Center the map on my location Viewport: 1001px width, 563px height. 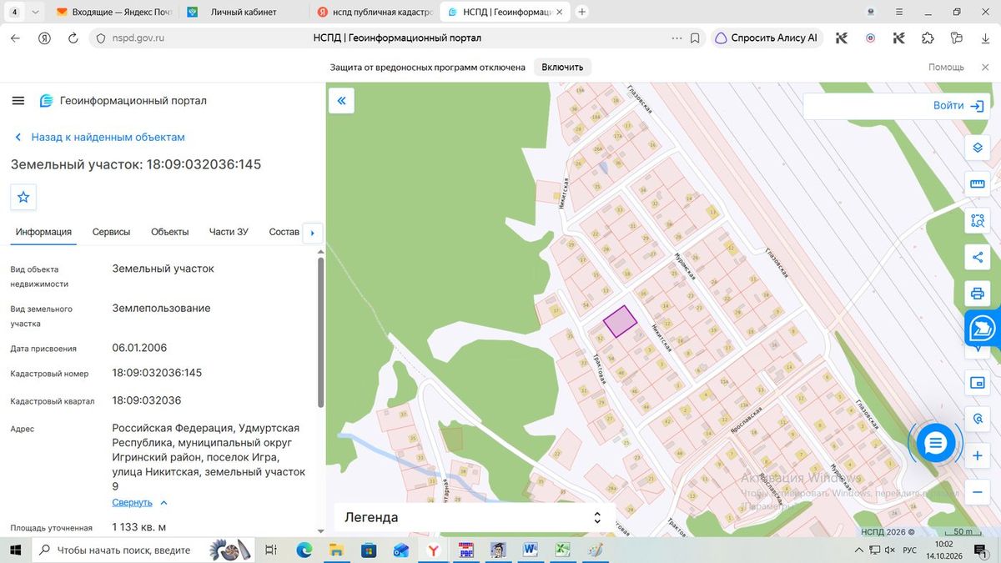(x=978, y=418)
